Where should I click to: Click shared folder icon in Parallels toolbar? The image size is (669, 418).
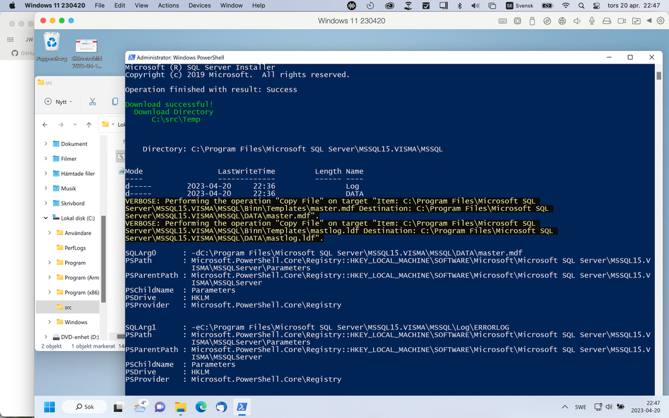tap(636, 21)
